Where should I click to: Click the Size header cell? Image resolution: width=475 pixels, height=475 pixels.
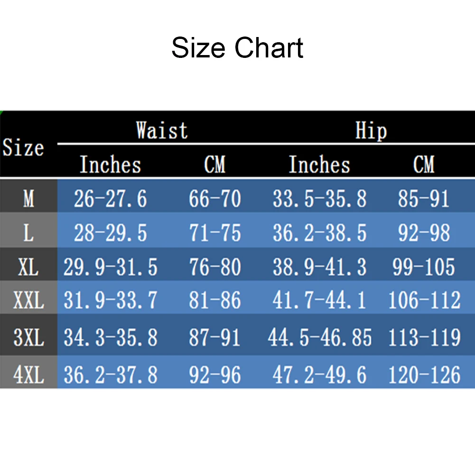tap(23, 147)
